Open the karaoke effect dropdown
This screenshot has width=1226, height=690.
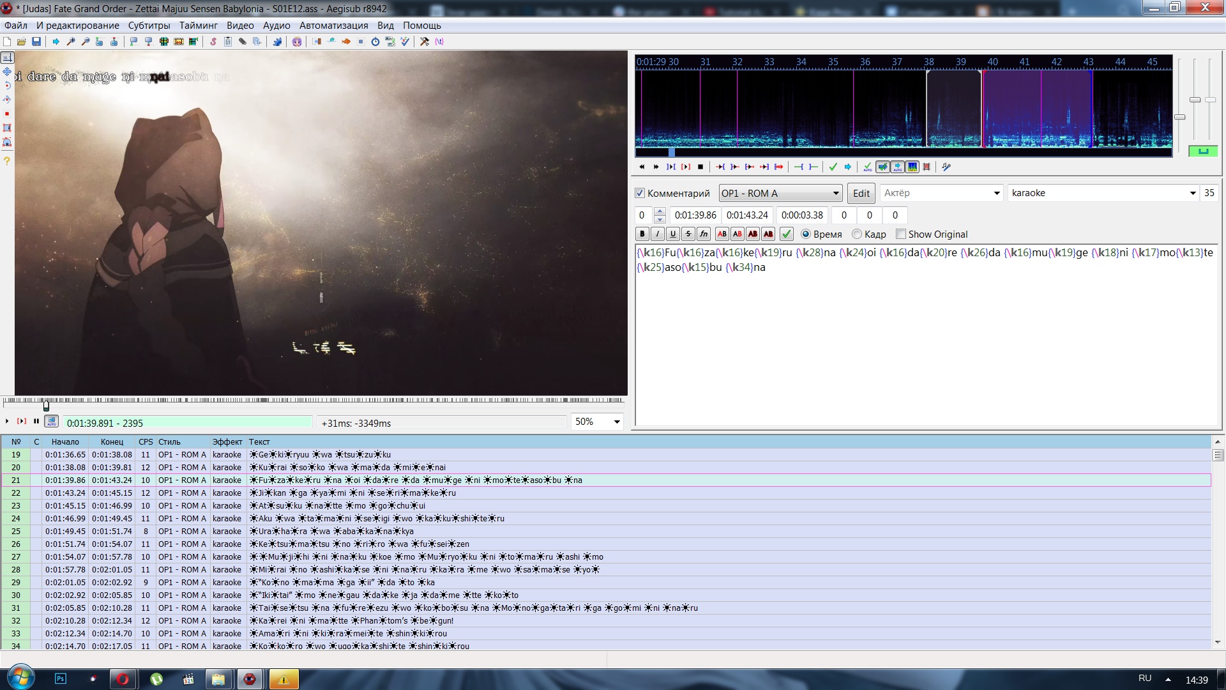[x=1192, y=193]
